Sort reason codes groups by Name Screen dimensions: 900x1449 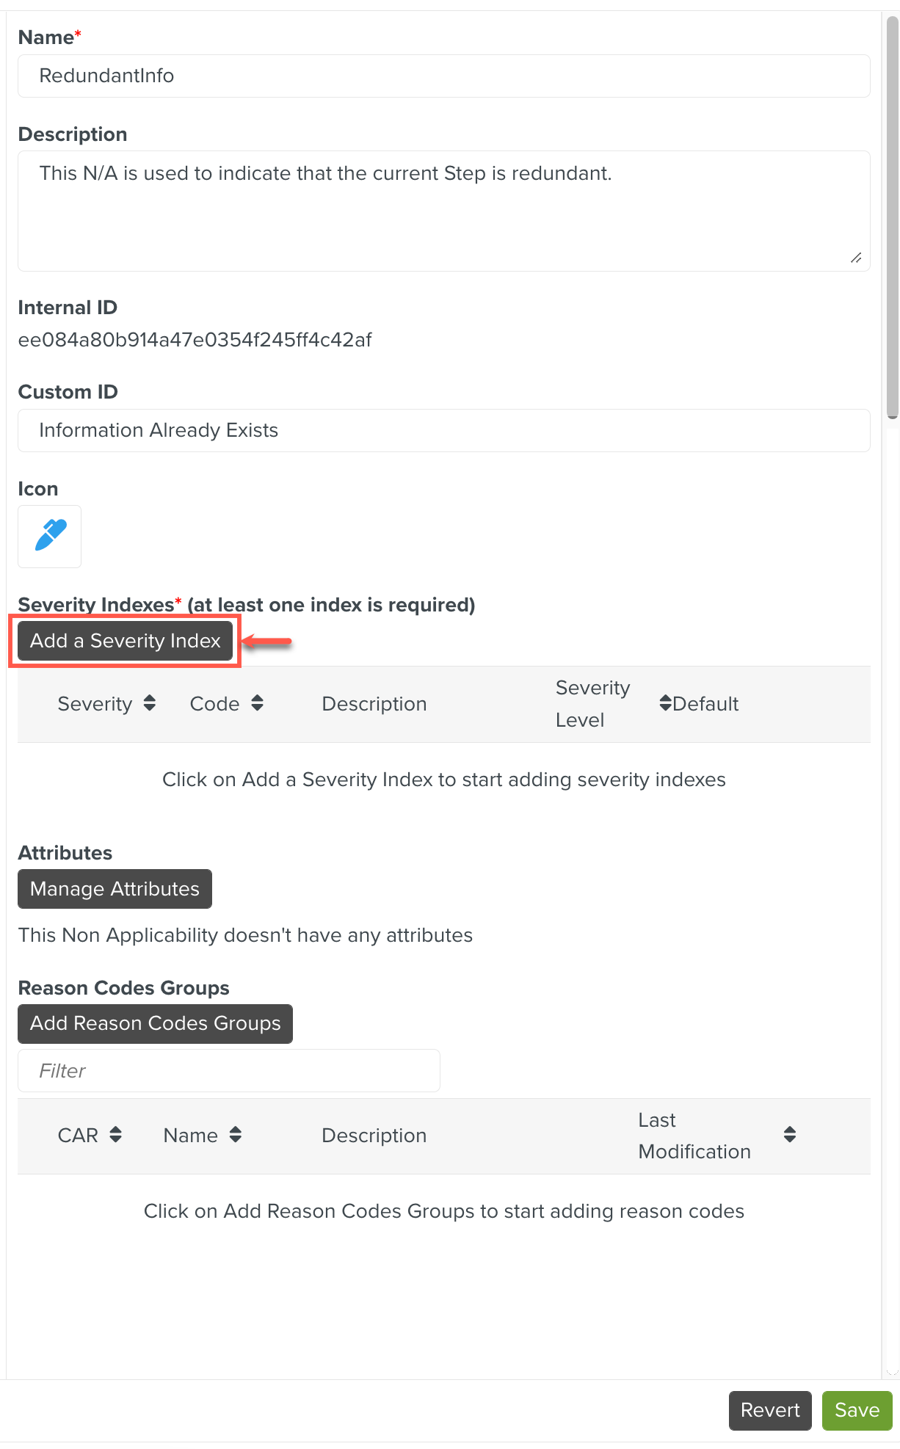coord(235,1135)
